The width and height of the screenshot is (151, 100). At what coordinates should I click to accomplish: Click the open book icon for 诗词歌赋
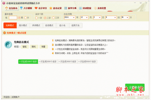[81, 8]
